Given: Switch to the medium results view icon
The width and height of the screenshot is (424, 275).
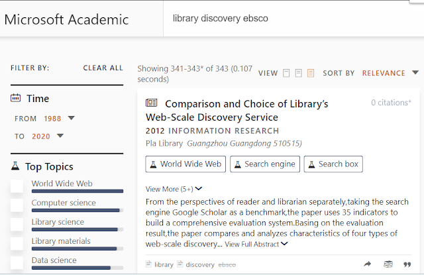Looking at the screenshot, I should click(x=298, y=73).
